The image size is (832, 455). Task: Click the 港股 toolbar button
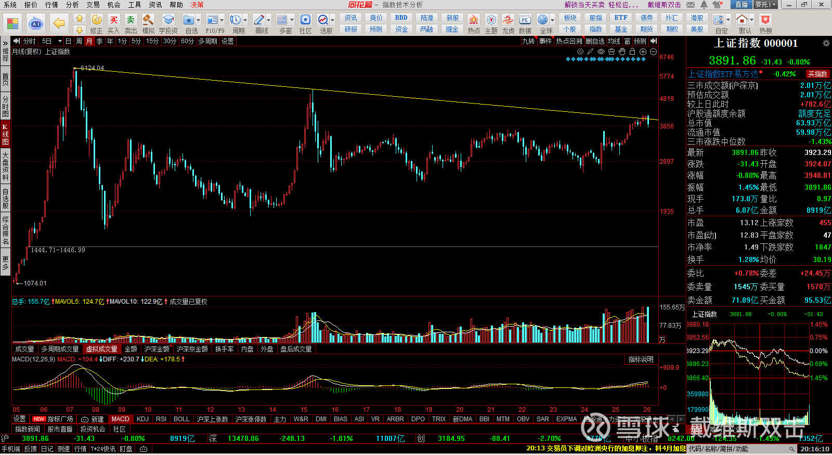697,18
